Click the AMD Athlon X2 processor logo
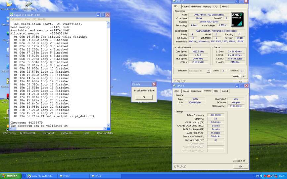 pyautogui.click(x=237, y=20)
